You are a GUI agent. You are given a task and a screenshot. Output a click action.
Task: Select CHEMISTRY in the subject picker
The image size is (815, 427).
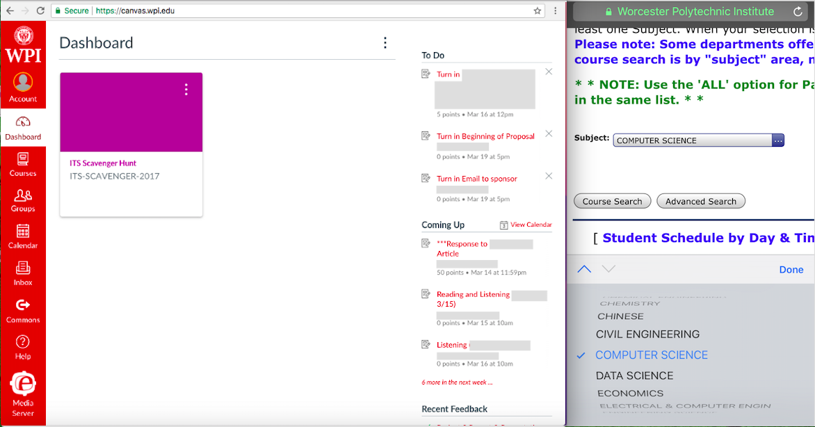[629, 303]
